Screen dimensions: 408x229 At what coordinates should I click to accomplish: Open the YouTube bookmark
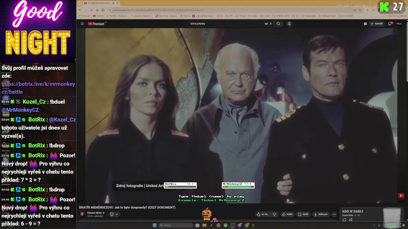(x=98, y=16)
